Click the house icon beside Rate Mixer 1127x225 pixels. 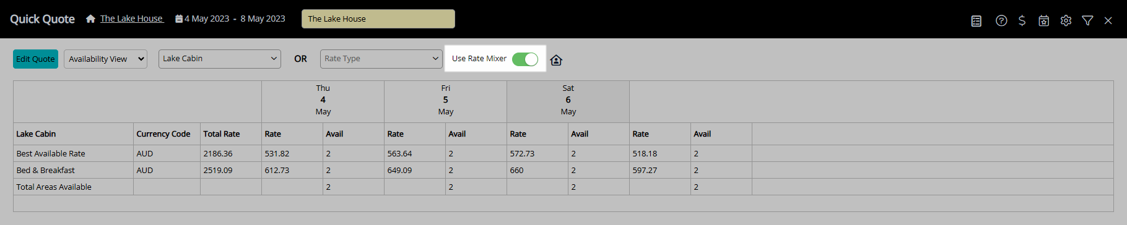[556, 60]
